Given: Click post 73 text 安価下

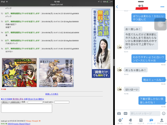Looking at the screenshot, I should (8, 27).
